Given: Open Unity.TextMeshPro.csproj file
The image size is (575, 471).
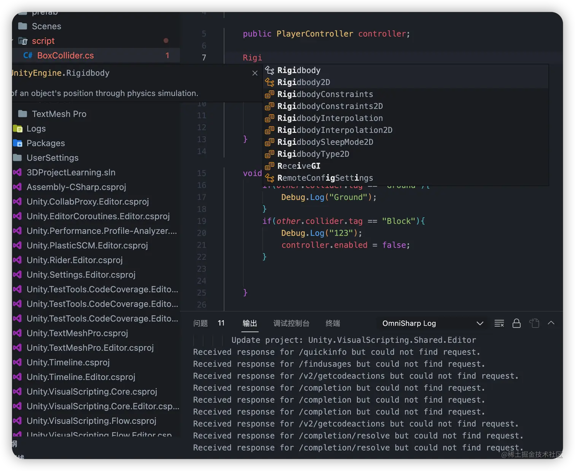Looking at the screenshot, I should coord(96,333).
